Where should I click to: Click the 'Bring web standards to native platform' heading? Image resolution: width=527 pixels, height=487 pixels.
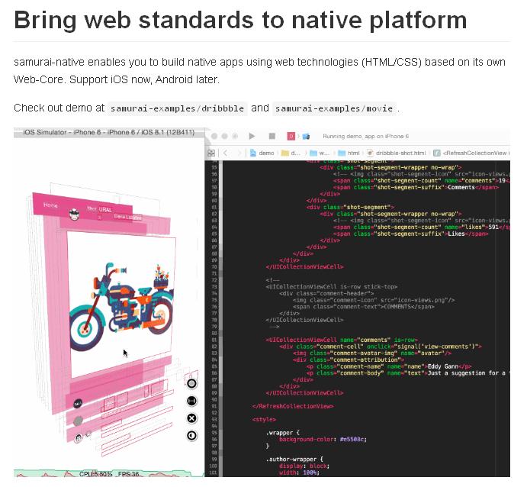click(x=240, y=20)
